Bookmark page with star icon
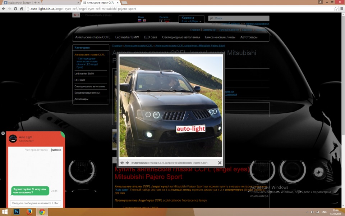The width and height of the screenshot is (345, 216). click(x=336, y=9)
